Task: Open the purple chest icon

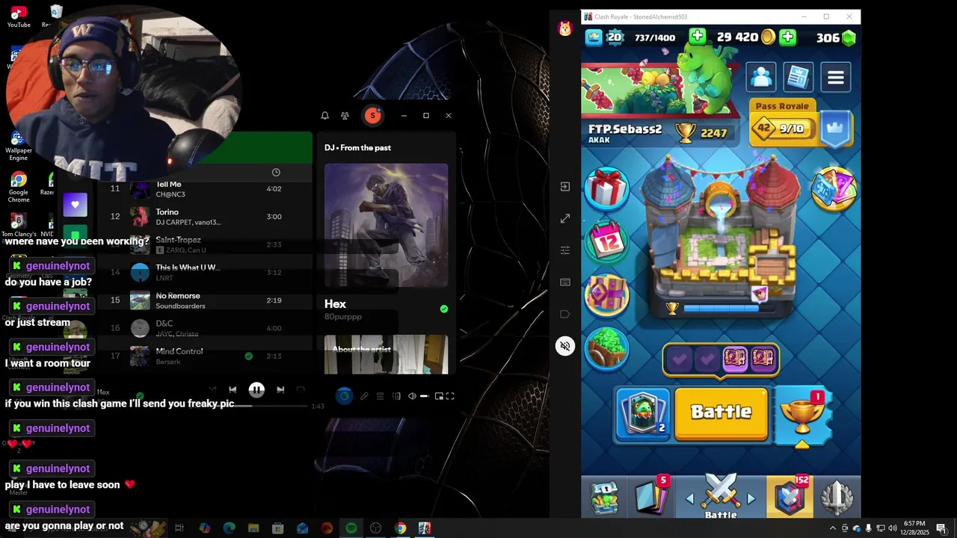Action: tap(606, 295)
